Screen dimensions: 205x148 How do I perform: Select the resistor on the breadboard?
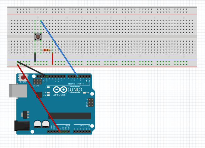click(47, 50)
